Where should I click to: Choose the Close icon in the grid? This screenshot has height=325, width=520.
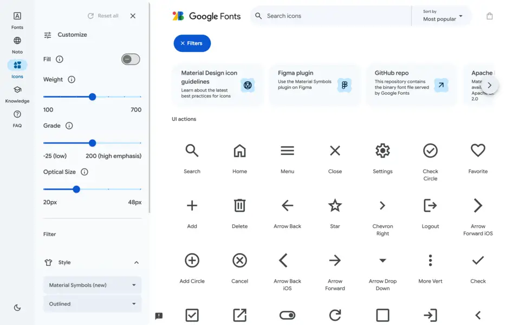(x=335, y=151)
